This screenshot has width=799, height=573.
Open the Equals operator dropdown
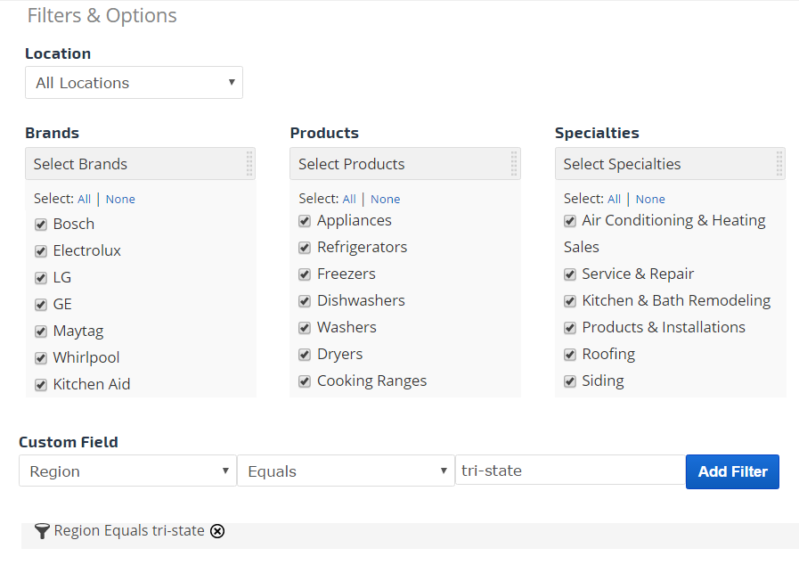click(346, 471)
